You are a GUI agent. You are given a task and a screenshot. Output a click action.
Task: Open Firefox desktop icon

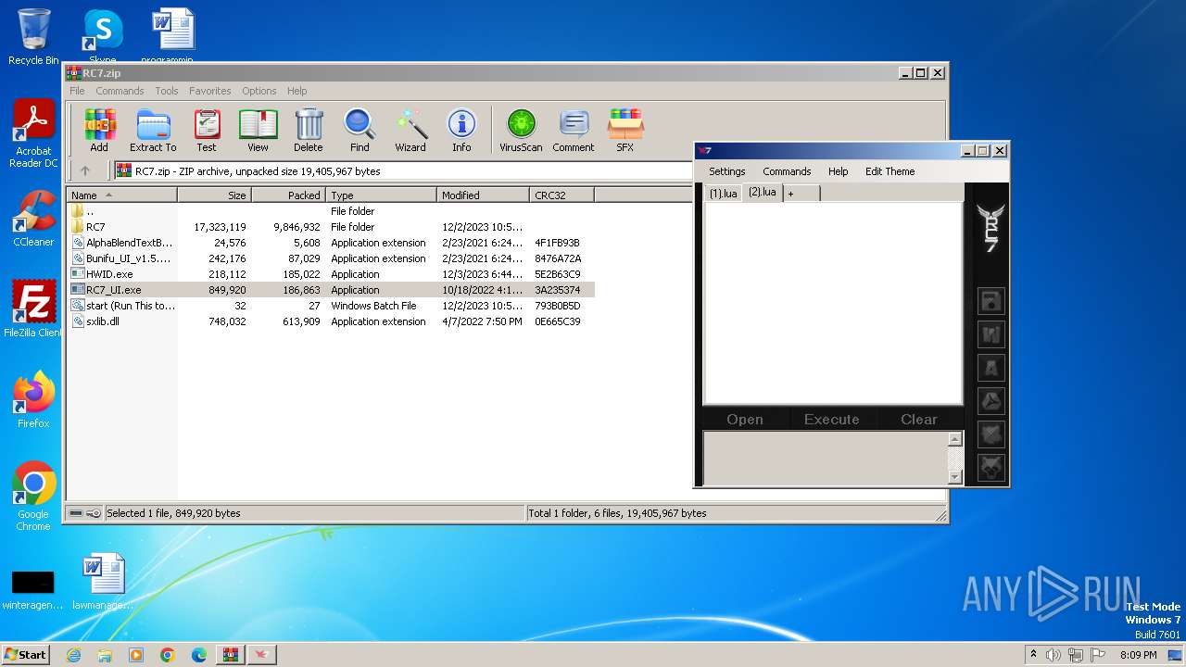pyautogui.click(x=33, y=400)
